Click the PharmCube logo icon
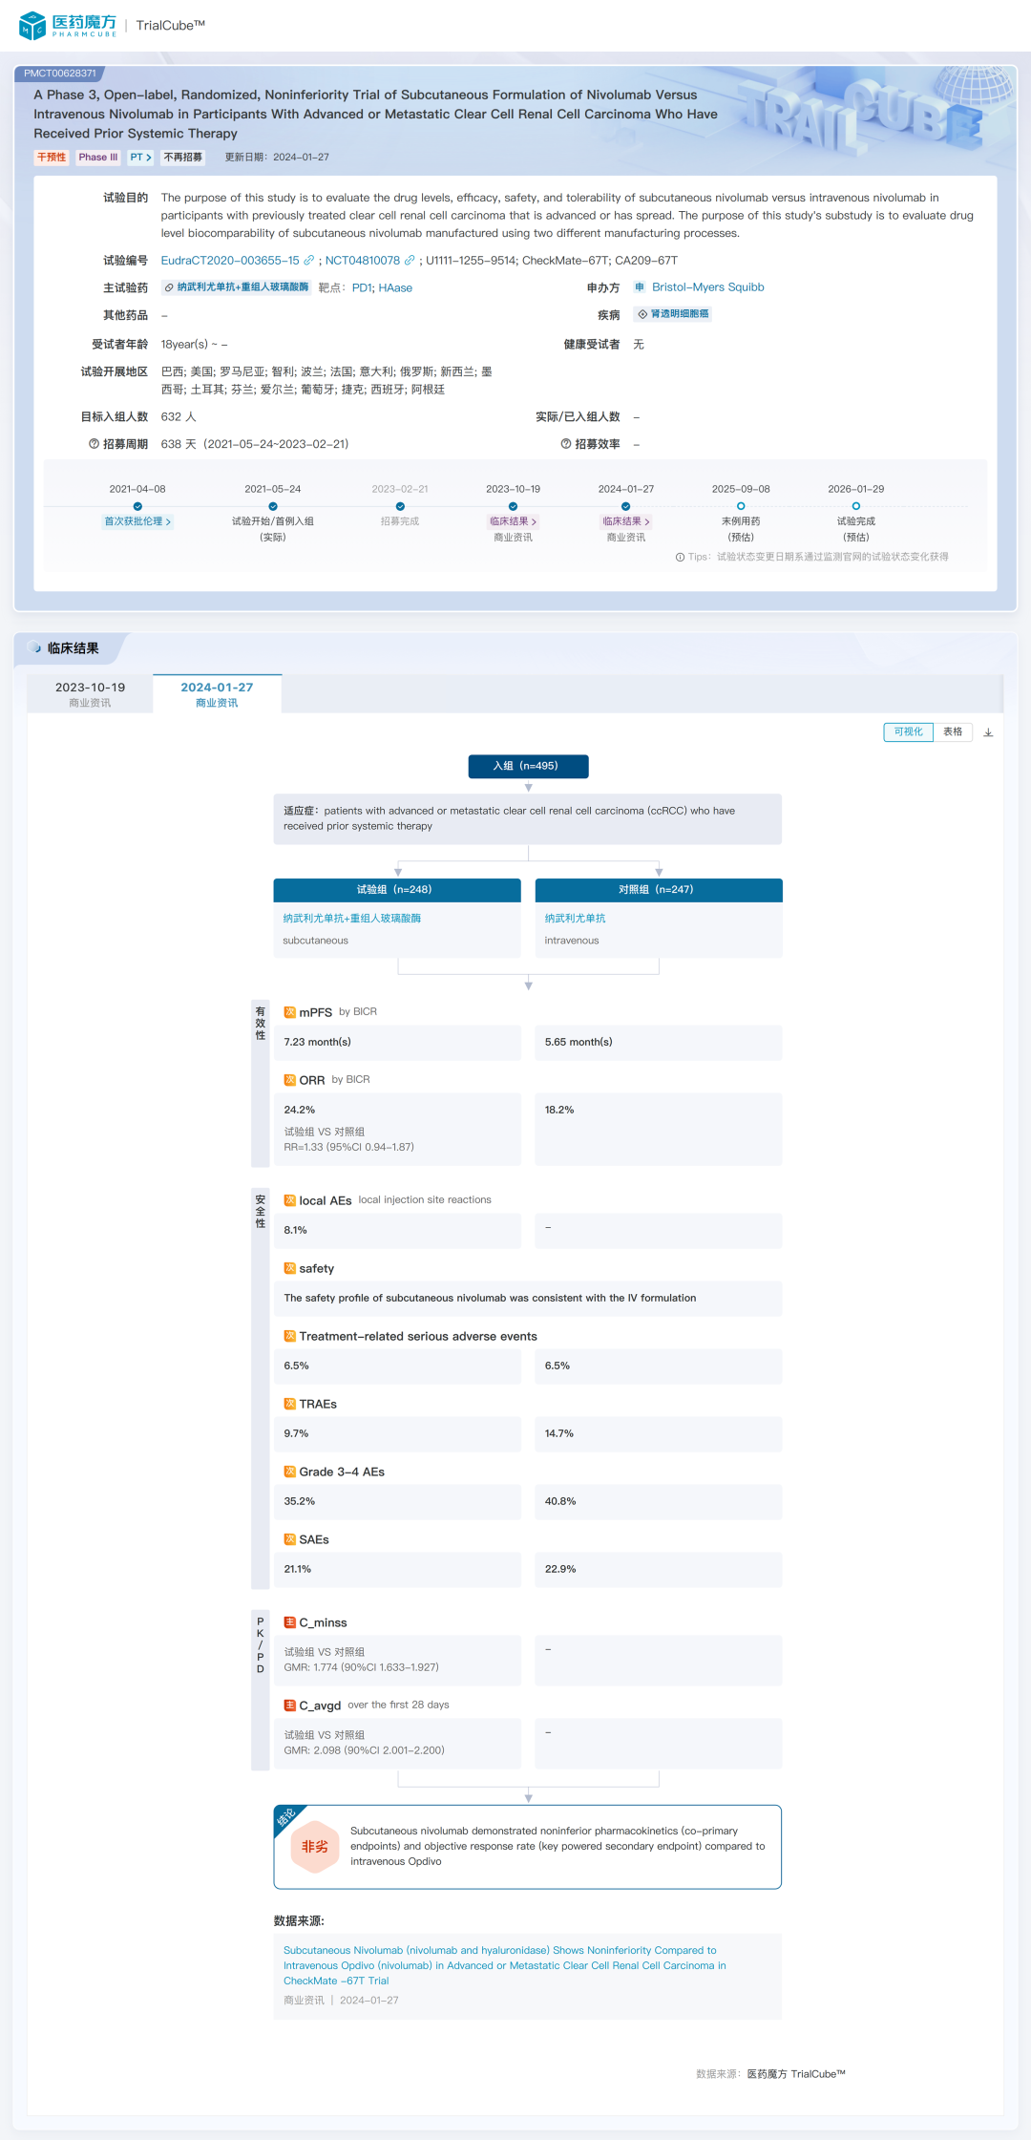This screenshot has height=2140, width=1031. (x=32, y=26)
